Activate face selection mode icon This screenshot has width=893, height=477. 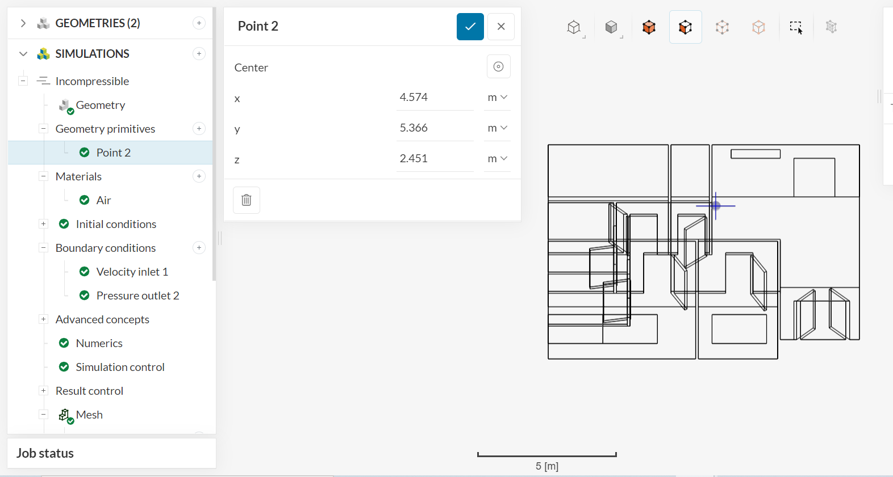pos(685,27)
